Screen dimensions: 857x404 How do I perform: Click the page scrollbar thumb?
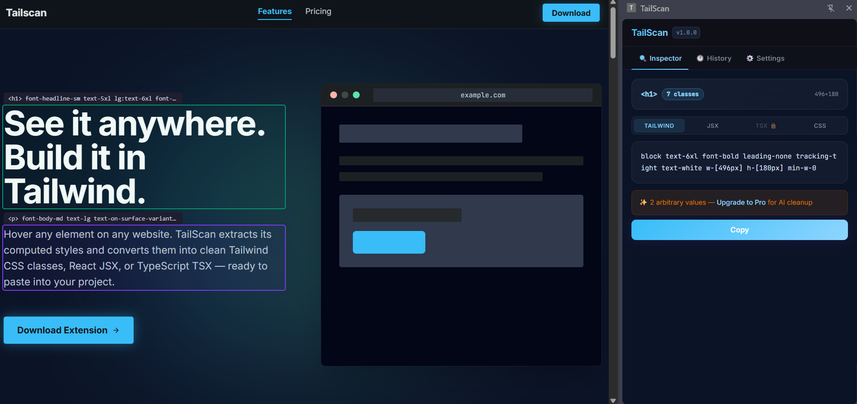tap(613, 32)
